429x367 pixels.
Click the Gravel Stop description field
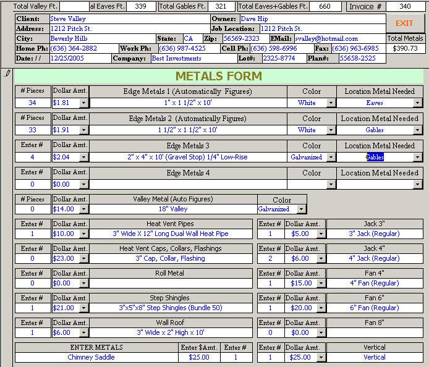click(x=188, y=157)
